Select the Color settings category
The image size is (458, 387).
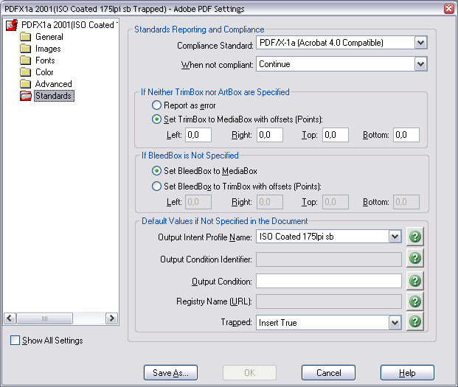(x=44, y=72)
